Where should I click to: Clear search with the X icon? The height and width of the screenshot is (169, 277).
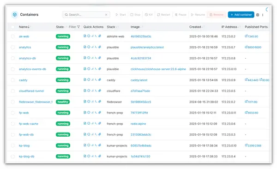click(106, 15)
